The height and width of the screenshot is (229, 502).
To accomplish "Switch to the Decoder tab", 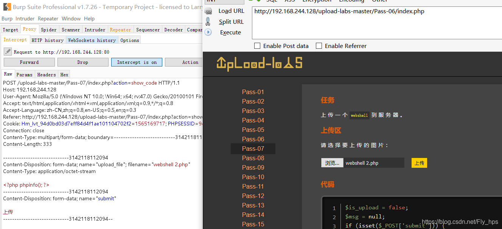I will 174,29.
